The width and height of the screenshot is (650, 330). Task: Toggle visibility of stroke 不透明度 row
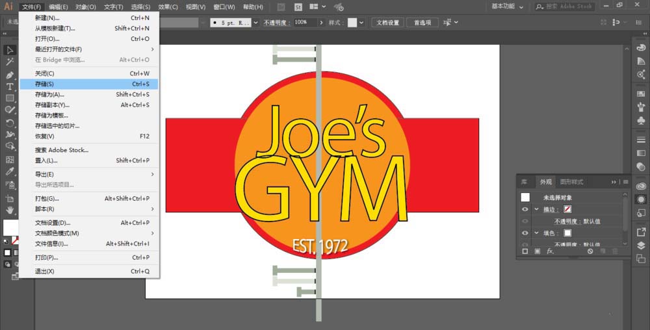click(x=525, y=222)
